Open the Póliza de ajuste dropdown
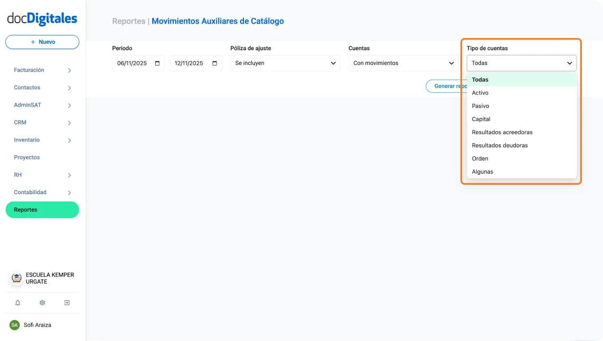 click(x=285, y=63)
